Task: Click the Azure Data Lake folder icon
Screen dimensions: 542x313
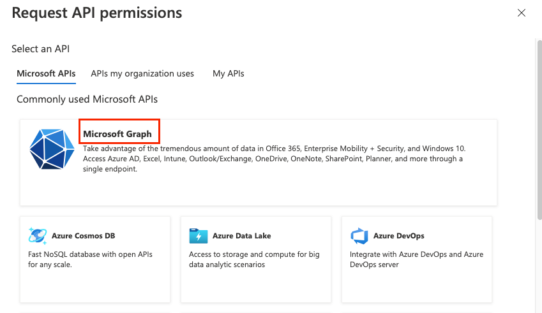Action: pos(199,236)
